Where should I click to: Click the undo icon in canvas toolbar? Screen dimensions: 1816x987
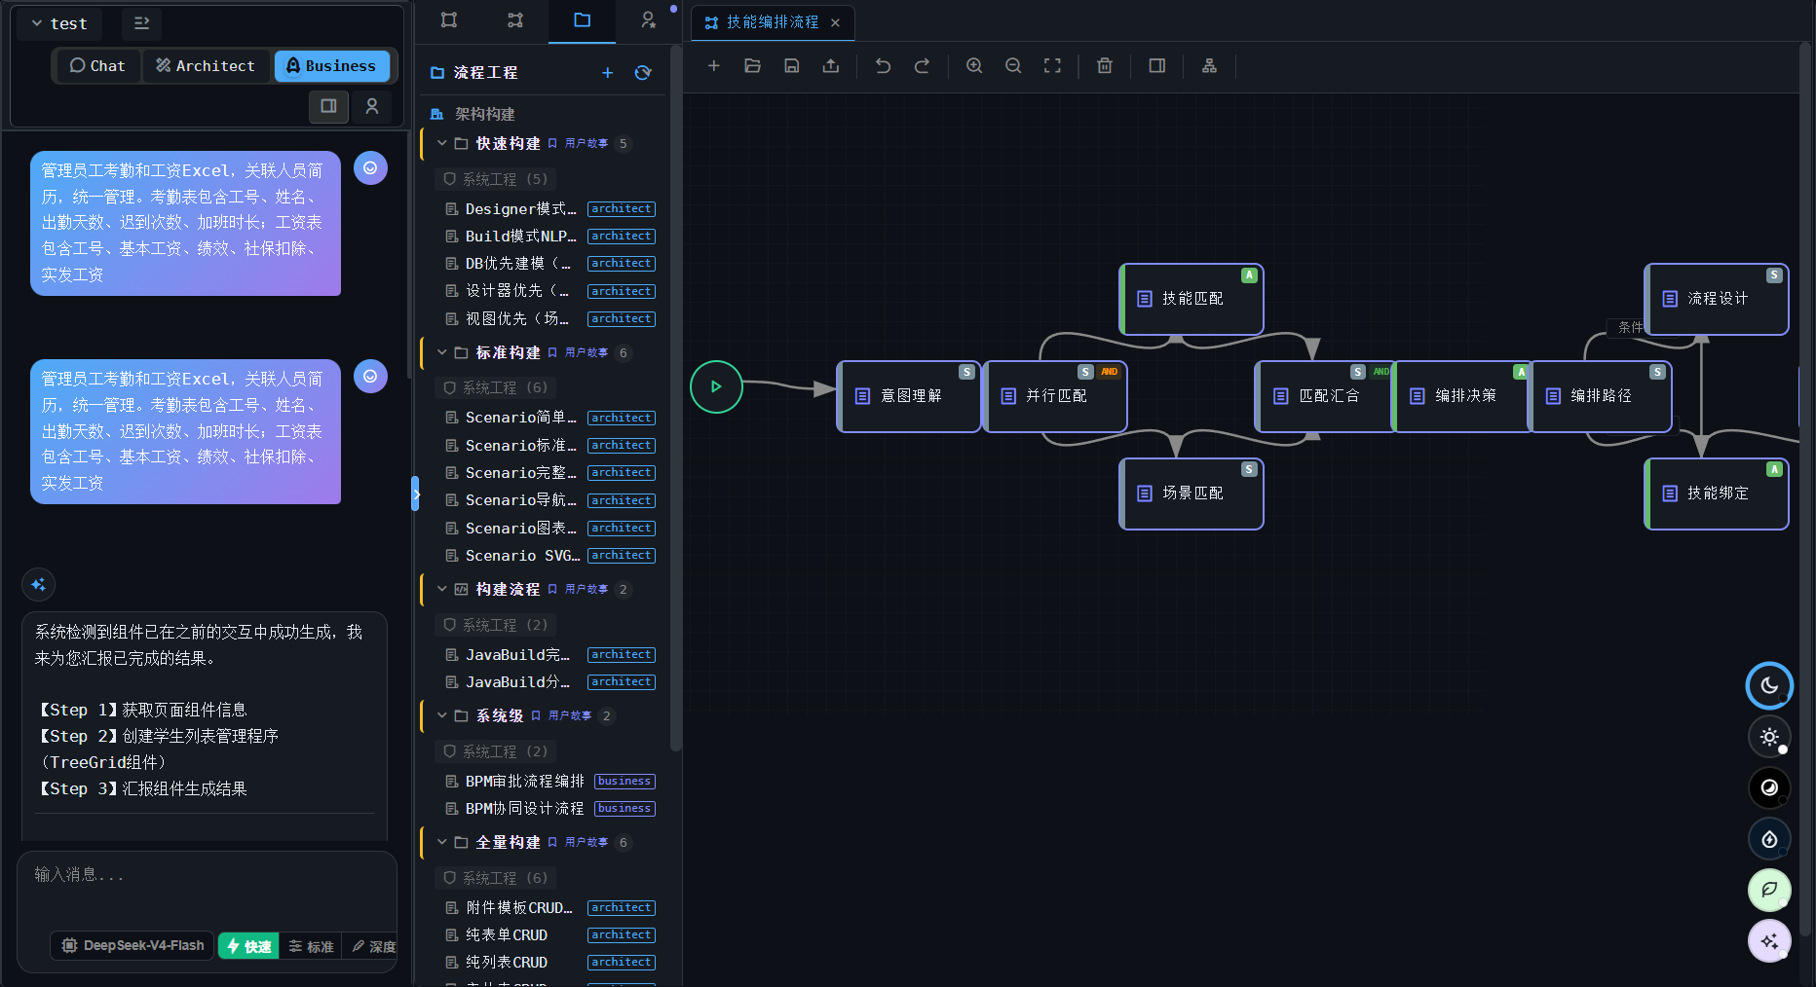coord(883,66)
